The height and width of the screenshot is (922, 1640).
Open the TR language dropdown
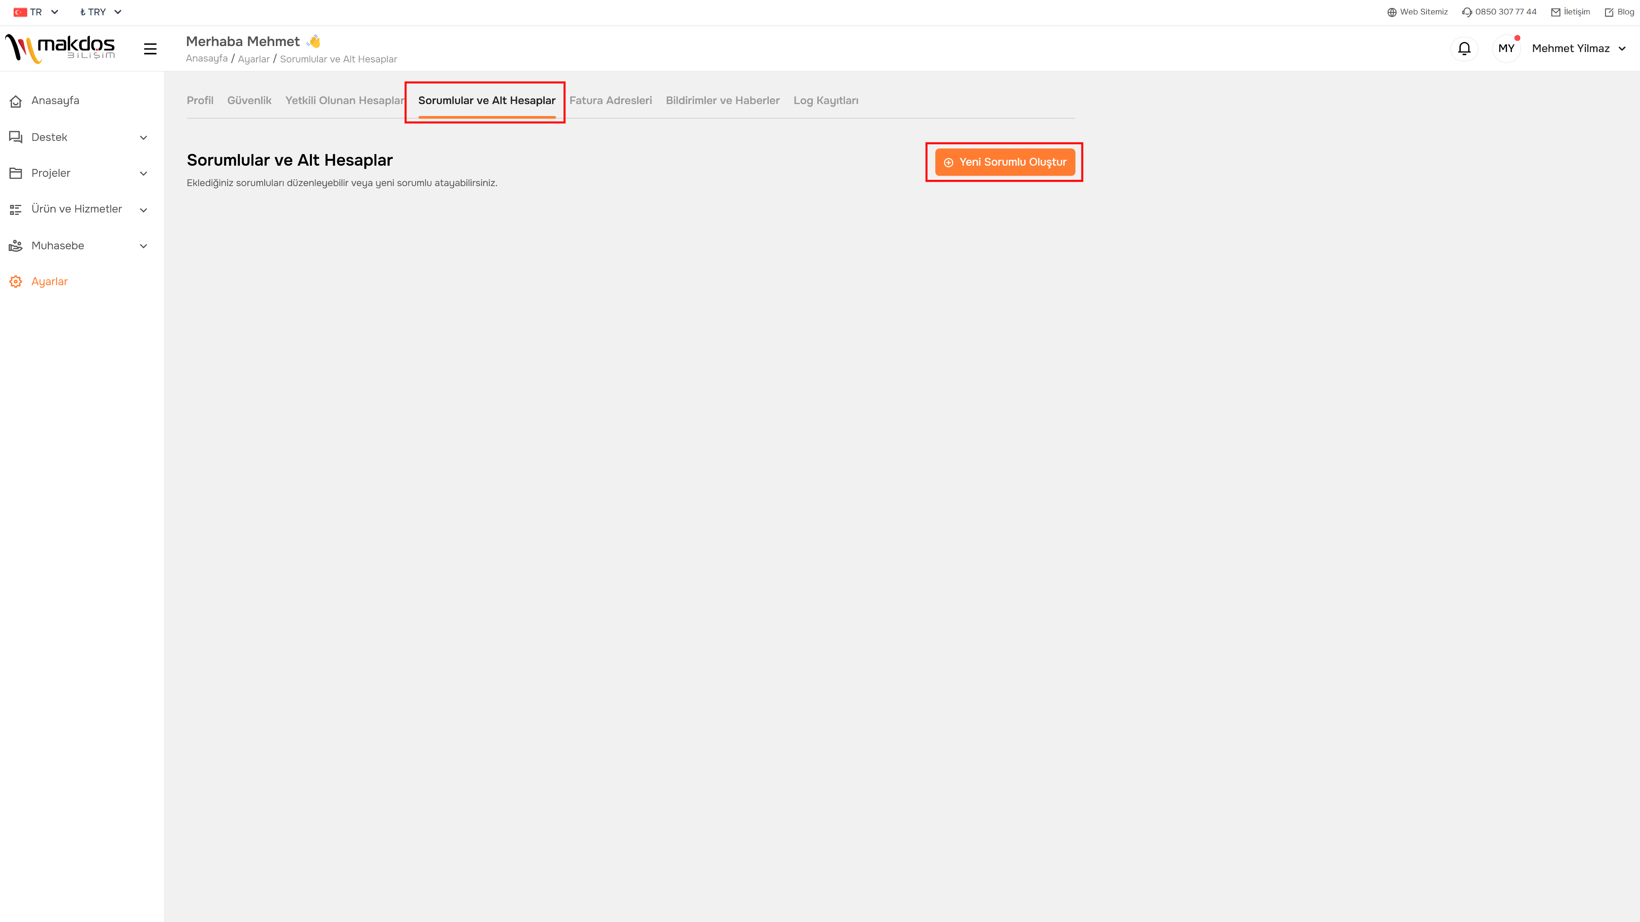coord(36,12)
